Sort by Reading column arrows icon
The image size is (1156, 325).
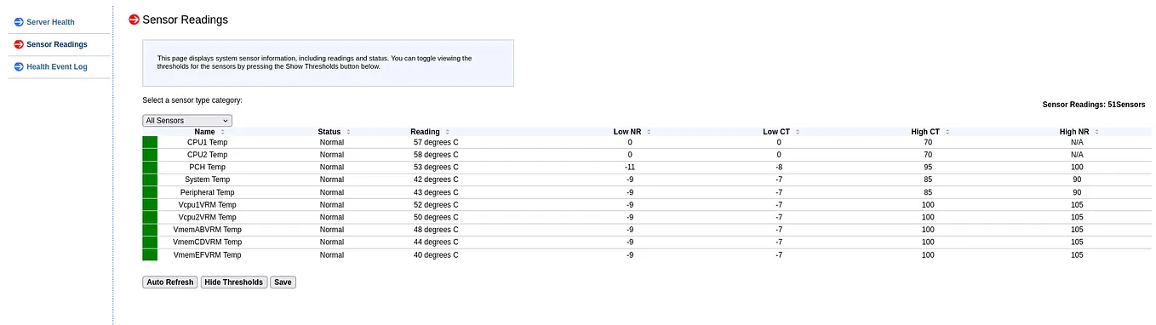[x=448, y=132]
